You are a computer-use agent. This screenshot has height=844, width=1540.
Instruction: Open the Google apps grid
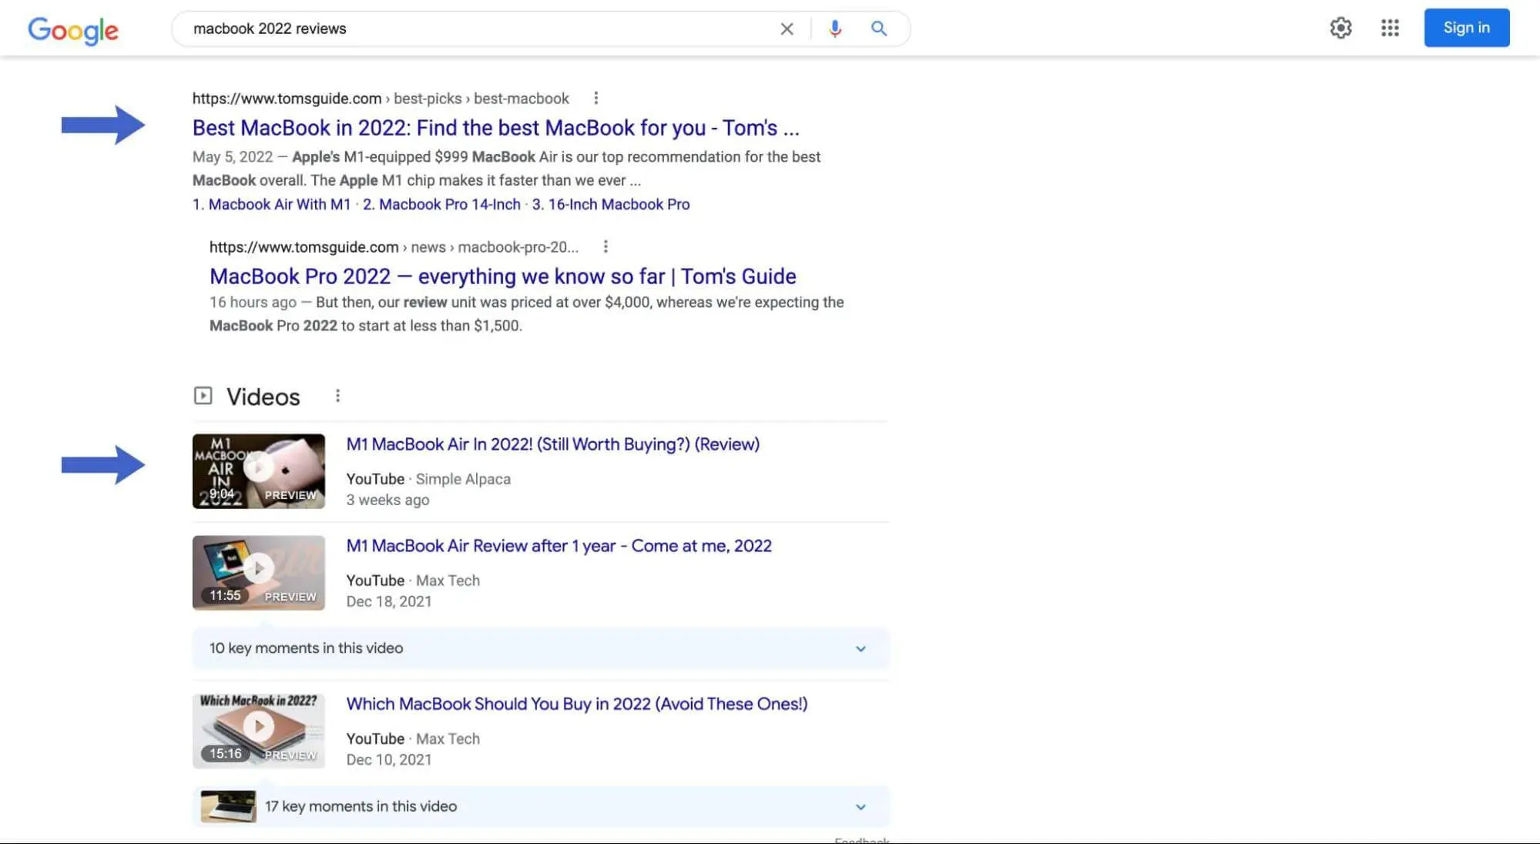(x=1390, y=28)
